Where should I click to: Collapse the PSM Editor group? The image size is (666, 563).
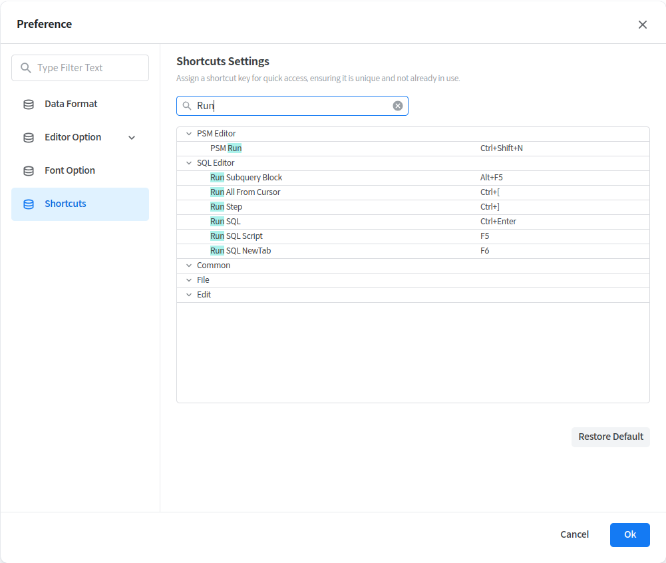(x=189, y=134)
